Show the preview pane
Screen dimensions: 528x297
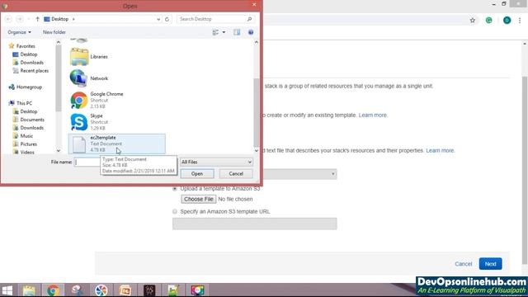[237, 32]
